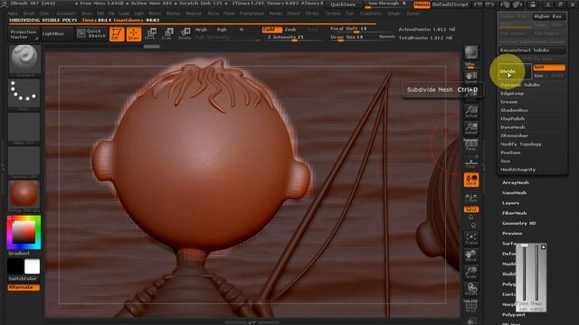Expand the Dynamic Subdiv section
Viewport: 579px width, 325px height.
point(520,85)
